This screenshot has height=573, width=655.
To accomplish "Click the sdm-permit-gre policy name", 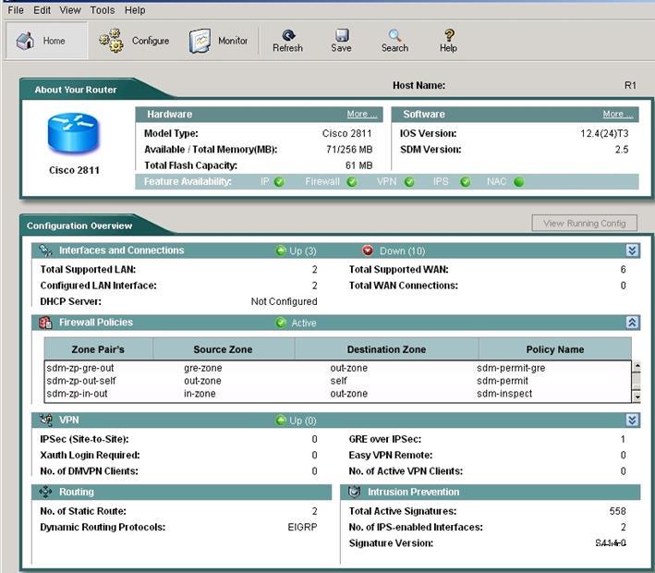I will click(x=511, y=368).
